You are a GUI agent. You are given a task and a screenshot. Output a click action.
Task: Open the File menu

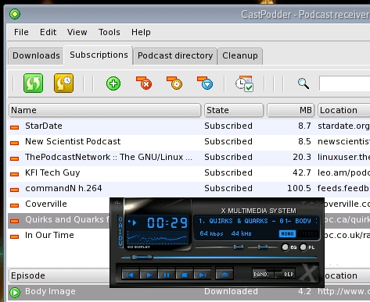click(x=21, y=32)
